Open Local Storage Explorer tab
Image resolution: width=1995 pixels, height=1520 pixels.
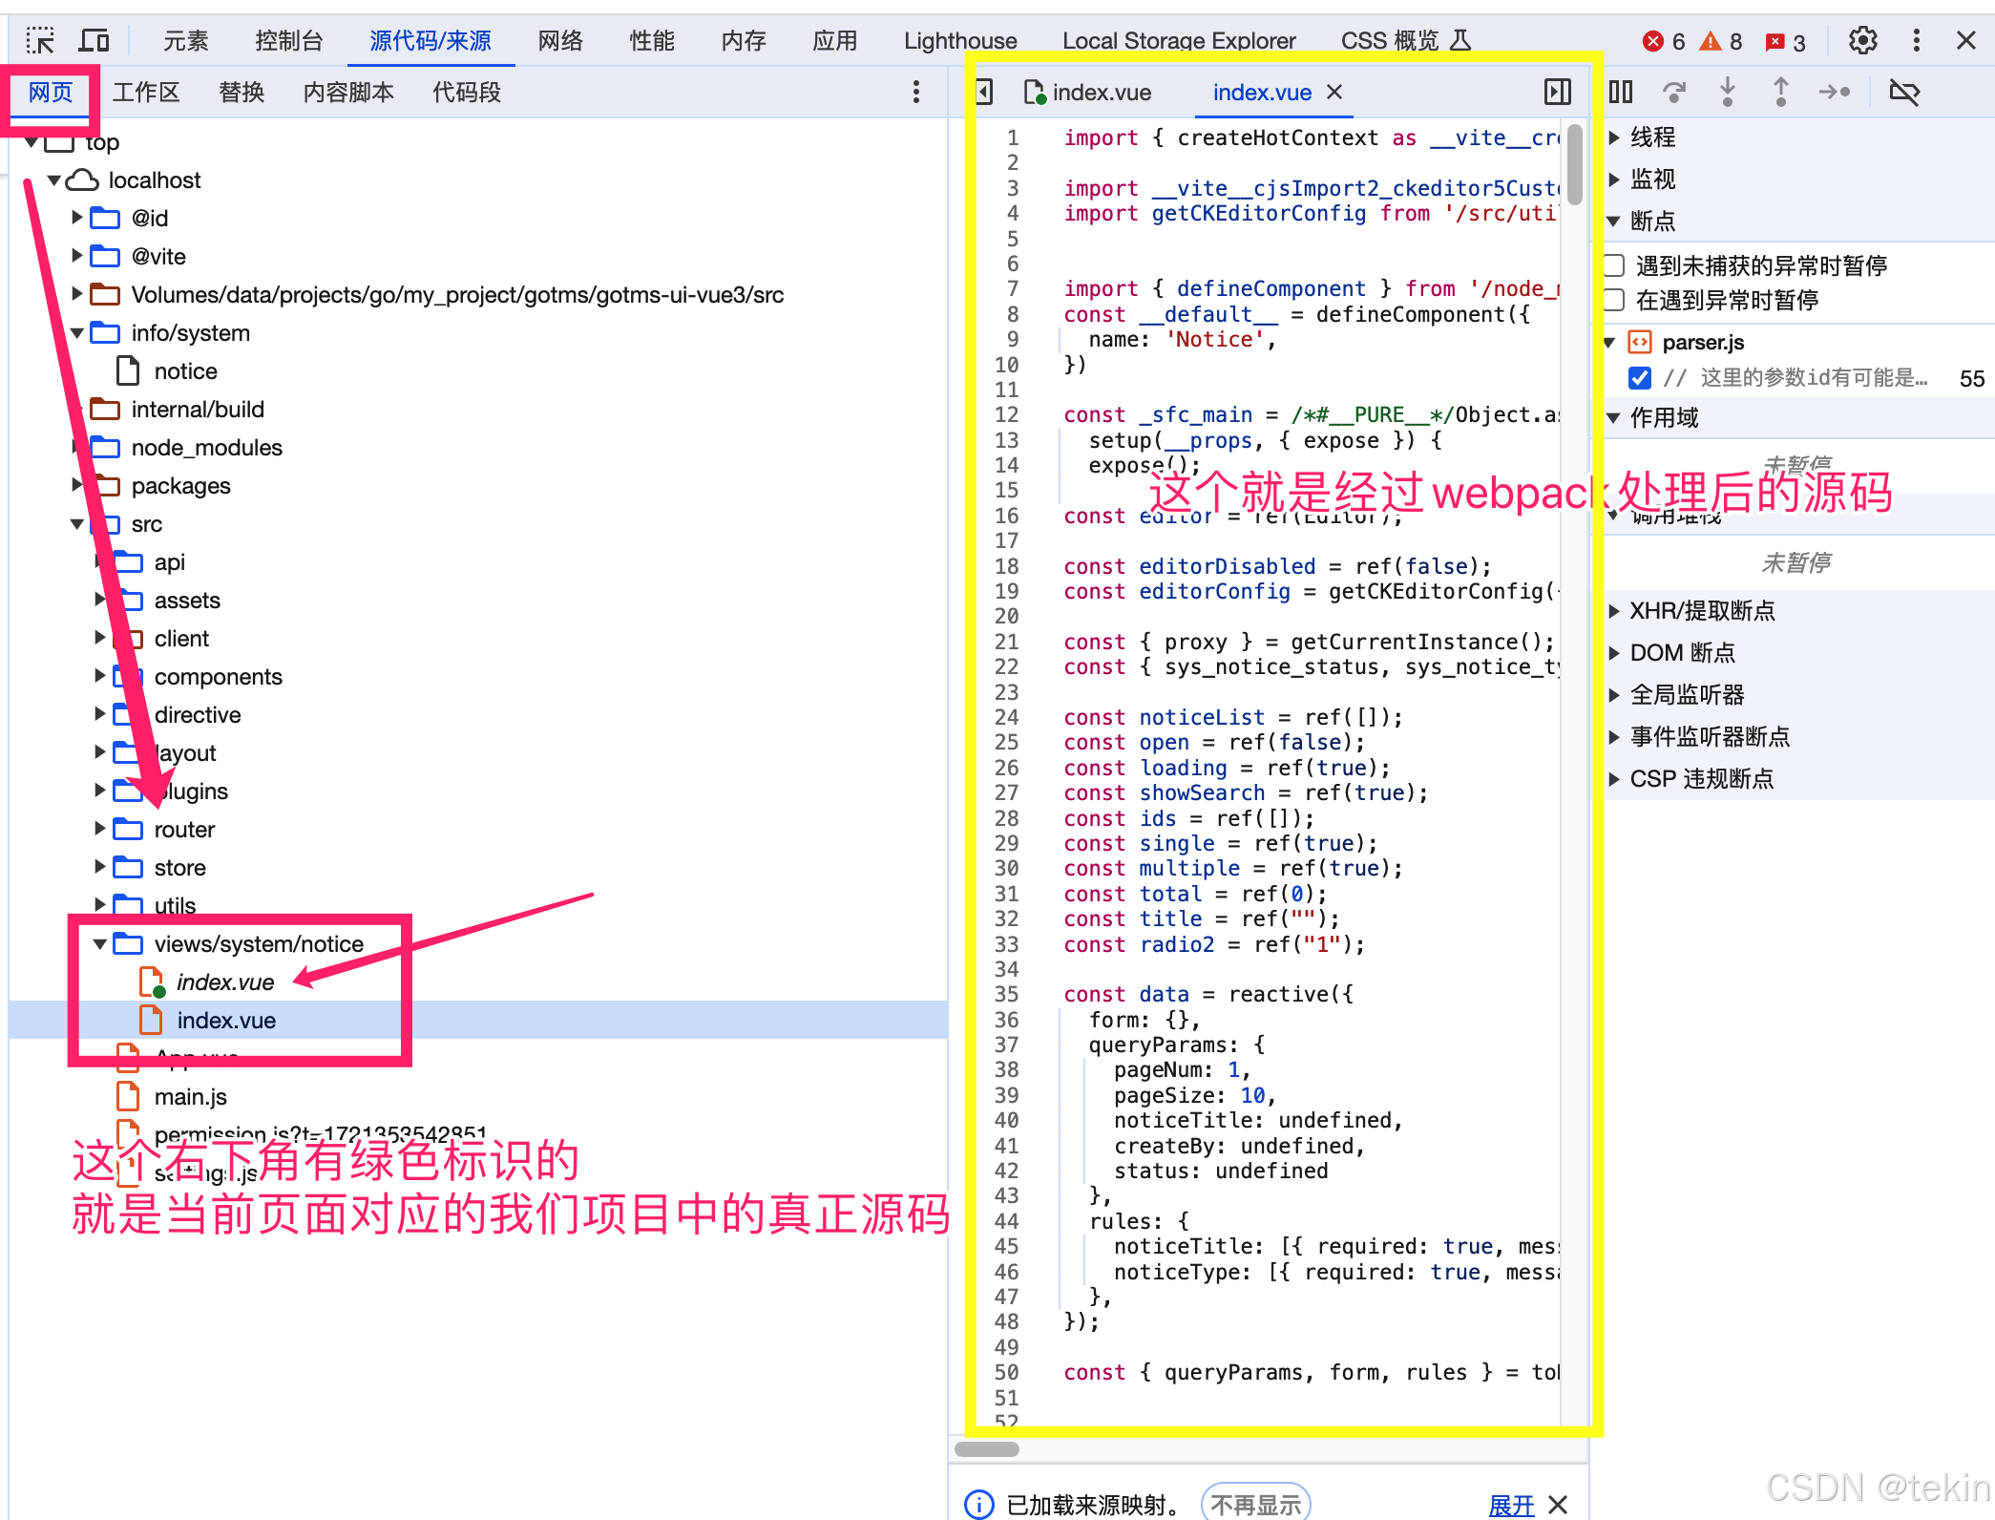point(1179,41)
